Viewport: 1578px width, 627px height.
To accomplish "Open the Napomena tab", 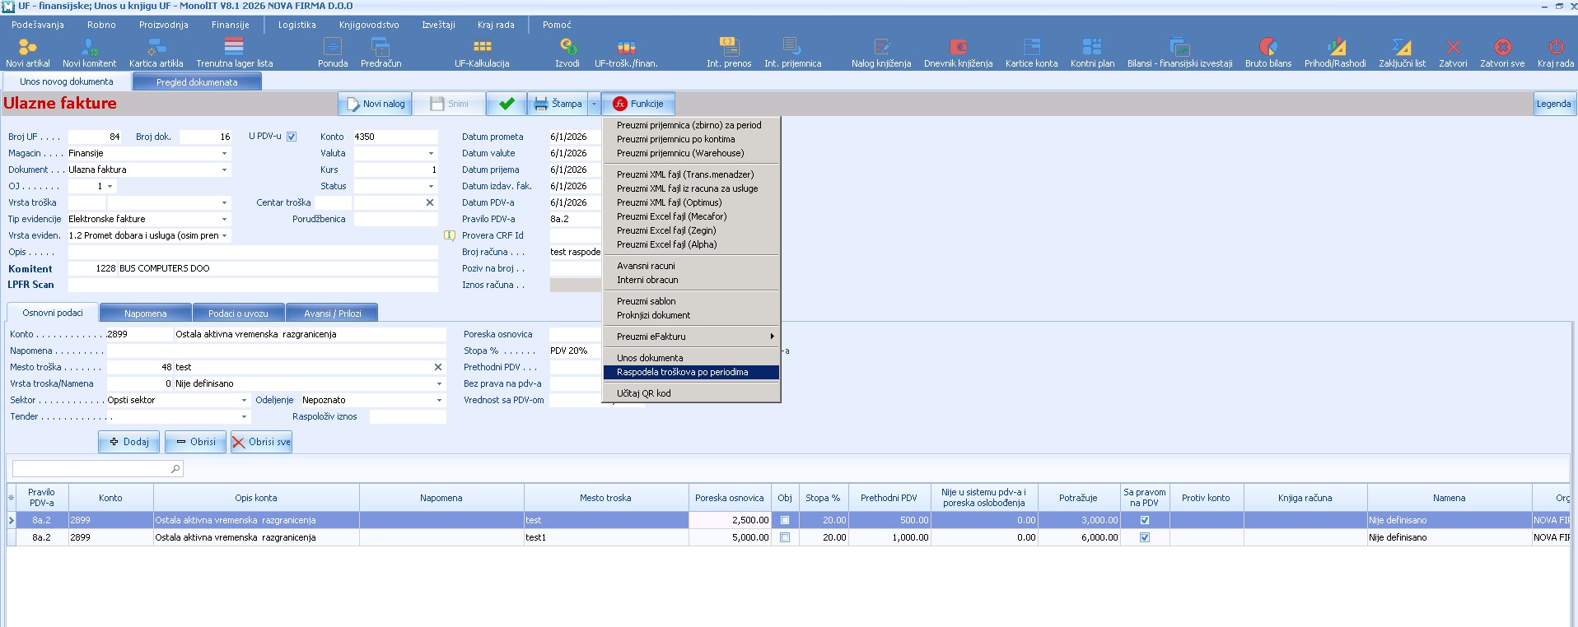I will tap(145, 313).
